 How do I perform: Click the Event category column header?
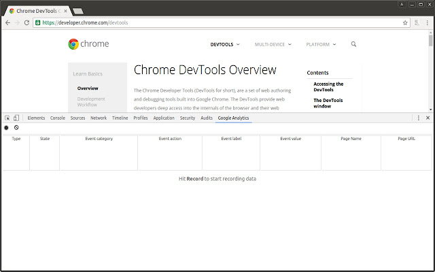[x=99, y=139]
